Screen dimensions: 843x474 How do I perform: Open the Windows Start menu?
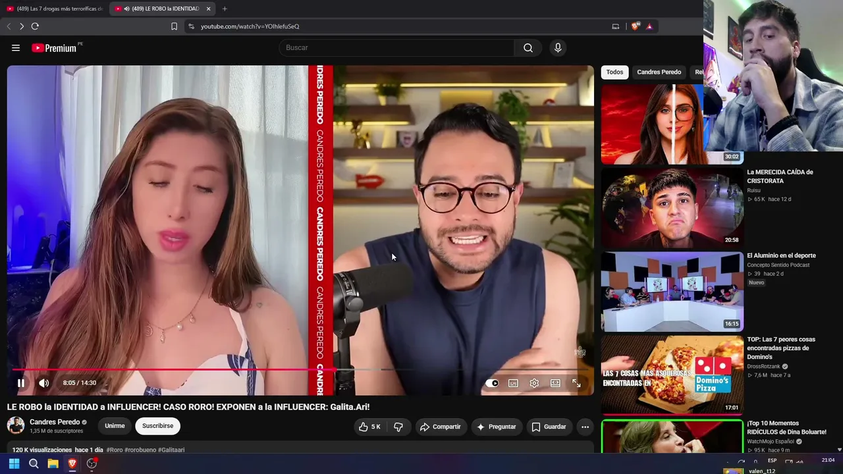14,463
